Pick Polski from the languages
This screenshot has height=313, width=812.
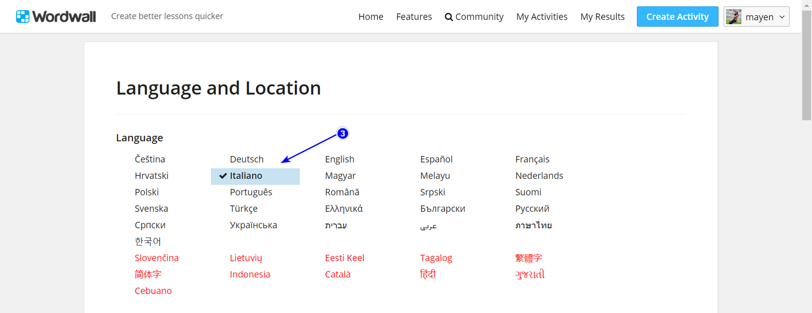[x=147, y=192]
